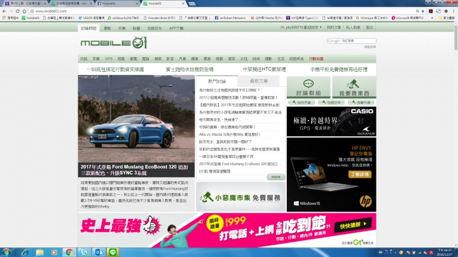Click the Adobe Acrobat extension icon
458x257 pixels.
pyautogui.click(x=431, y=11)
